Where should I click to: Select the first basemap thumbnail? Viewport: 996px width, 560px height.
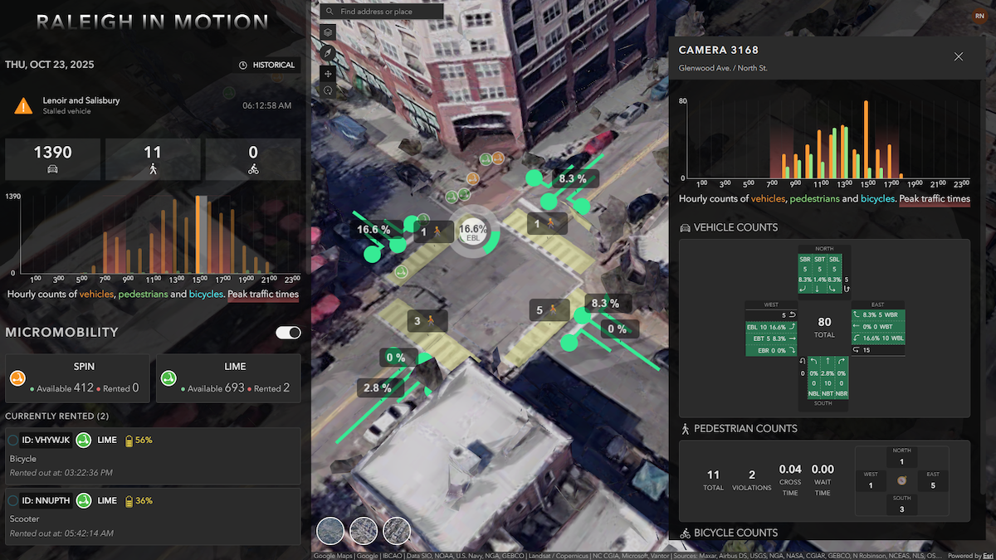pos(330,531)
